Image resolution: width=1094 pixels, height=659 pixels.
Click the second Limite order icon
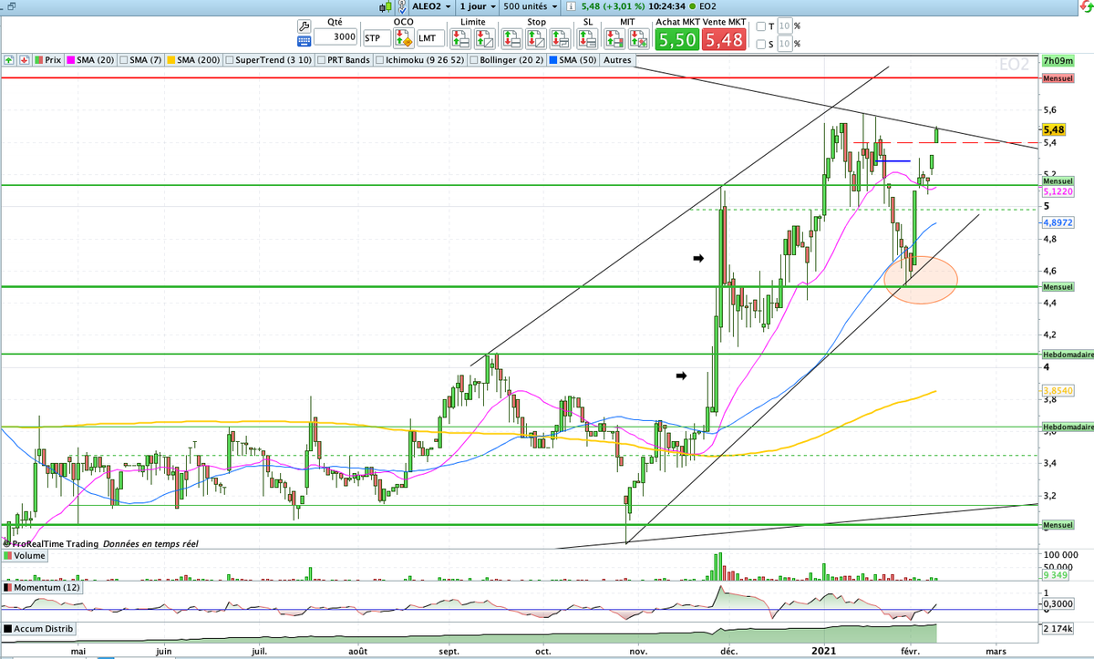tap(485, 39)
